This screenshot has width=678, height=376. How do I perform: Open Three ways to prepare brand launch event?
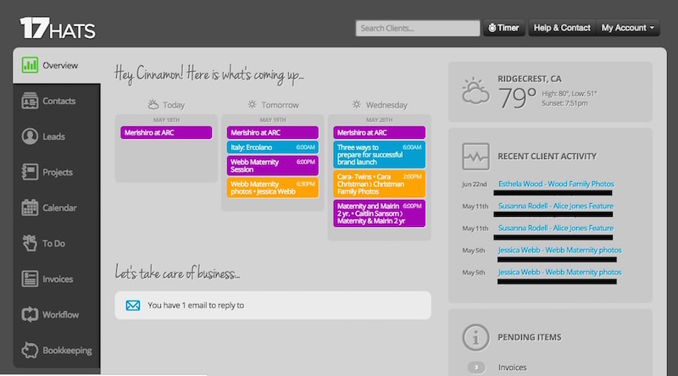point(379,155)
